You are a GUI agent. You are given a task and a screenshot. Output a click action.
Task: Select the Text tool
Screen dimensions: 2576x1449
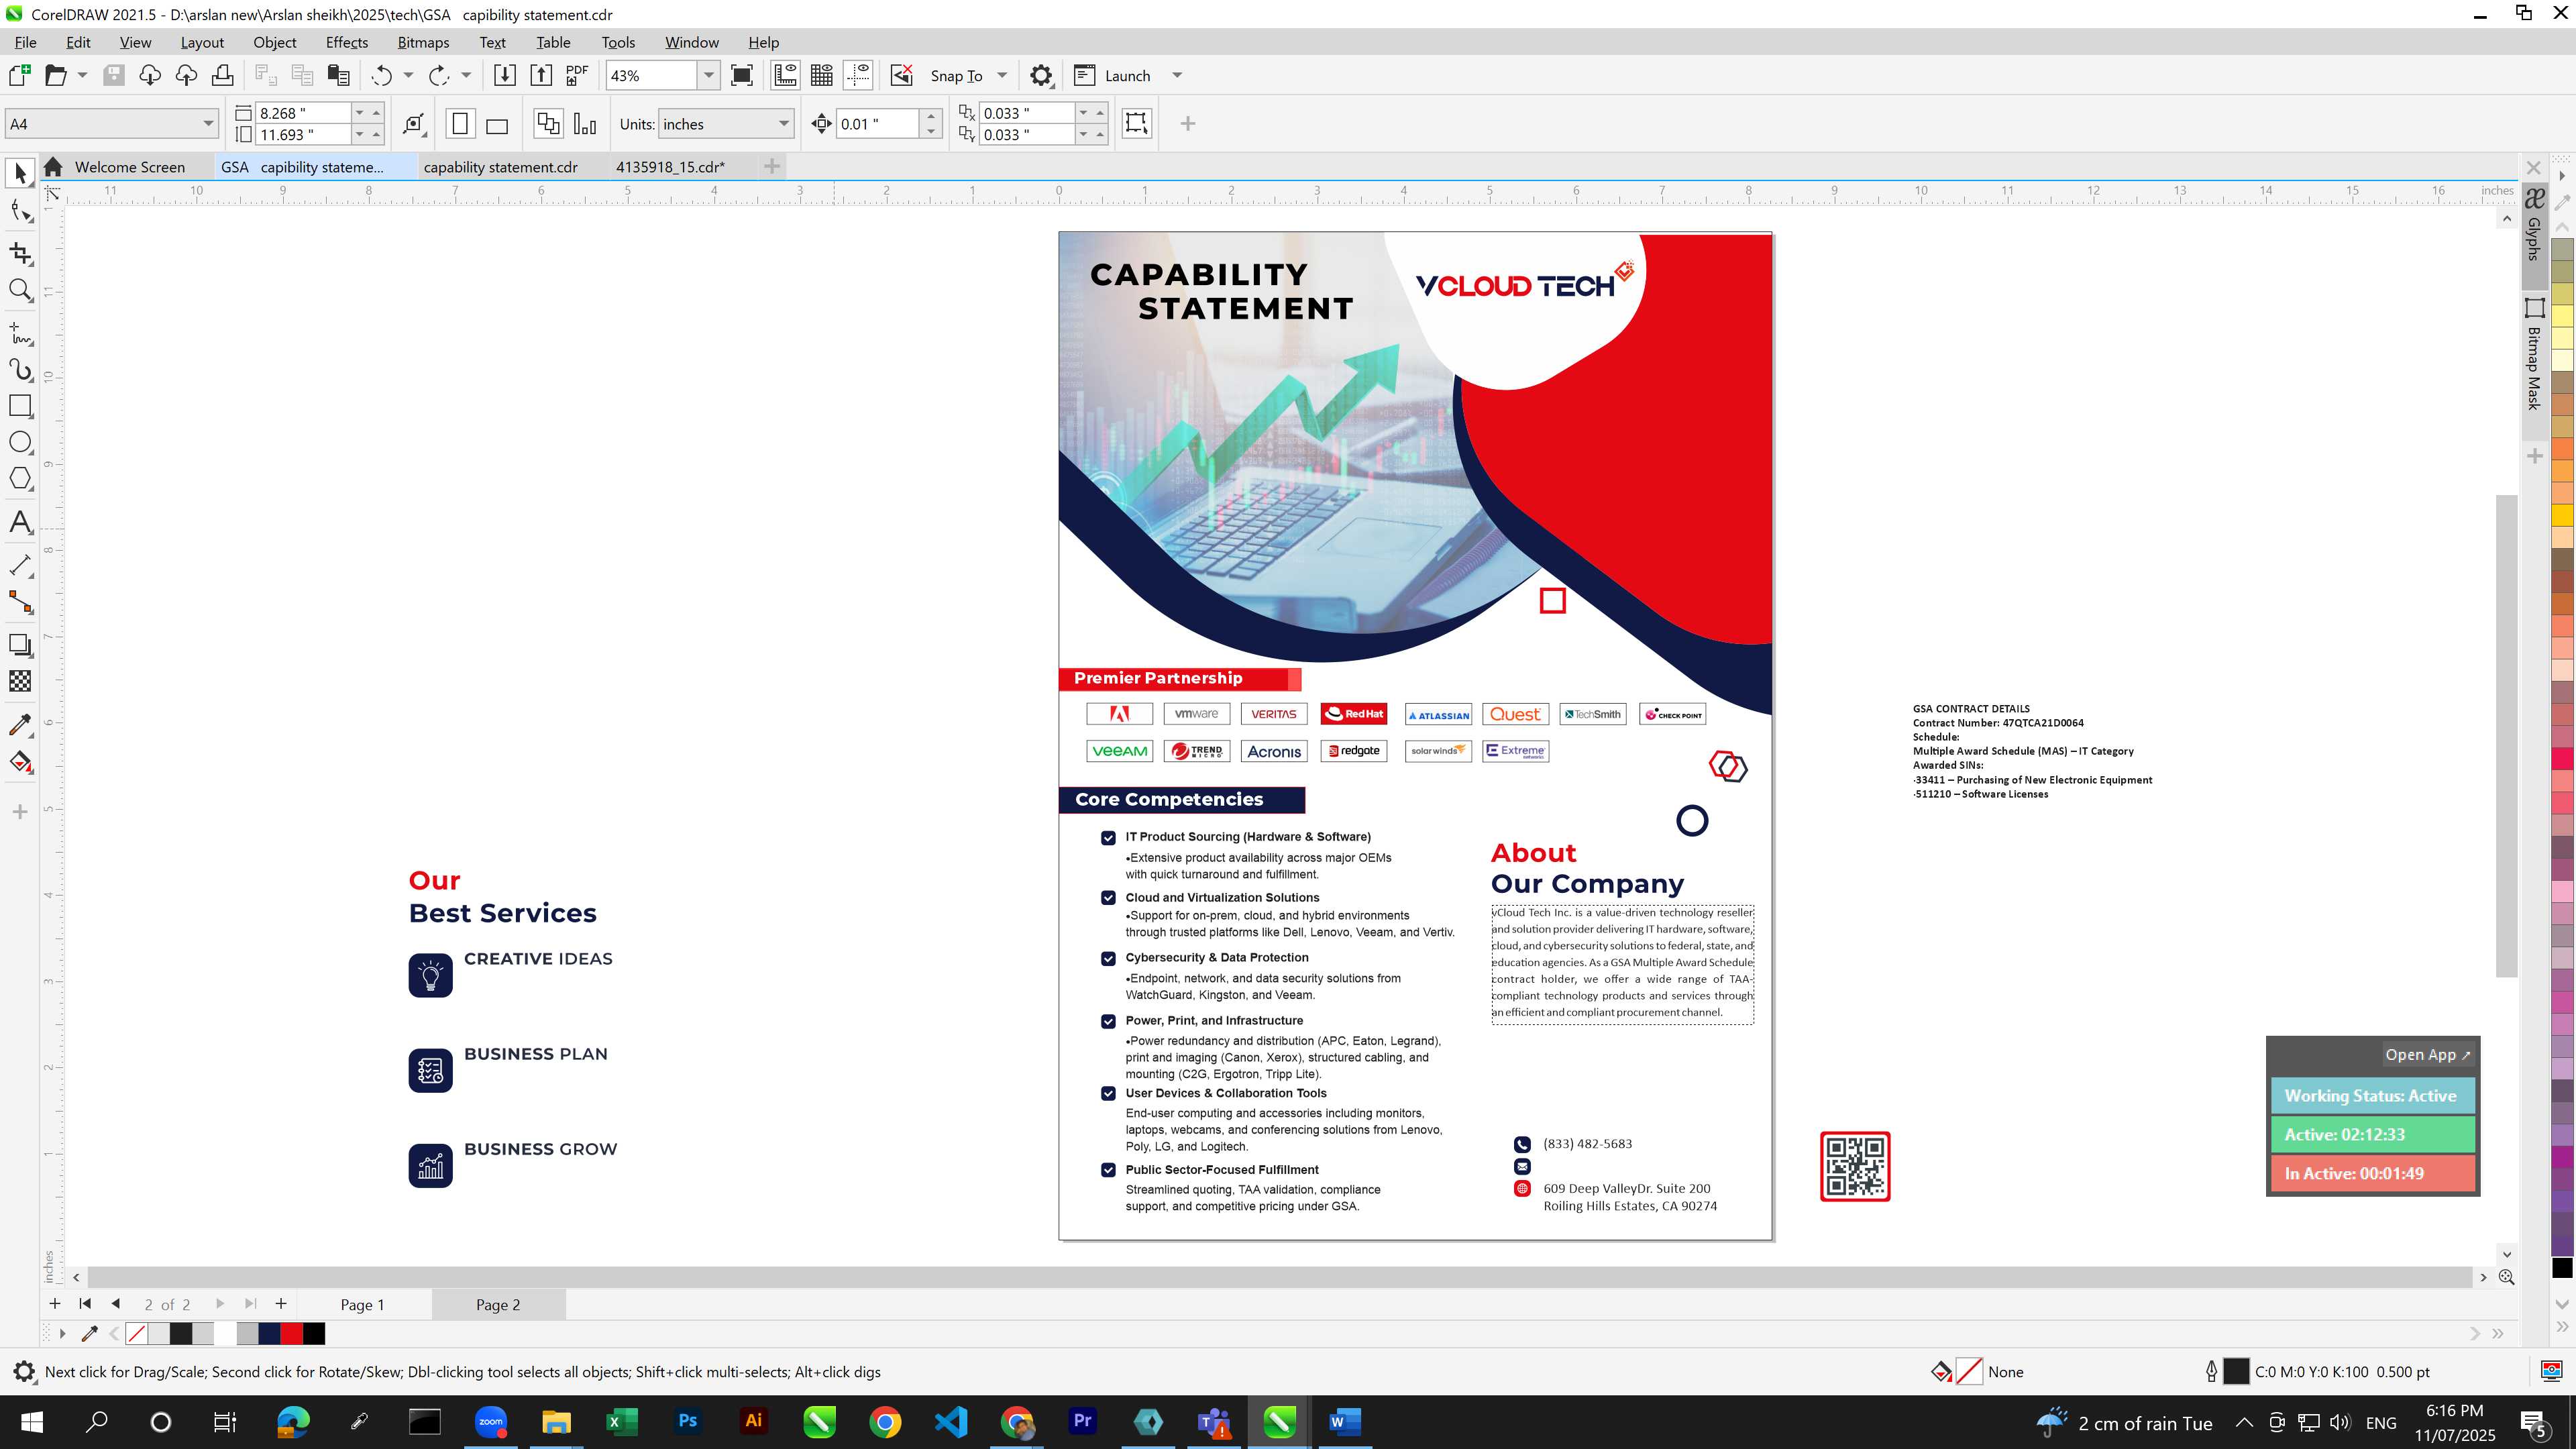click(20, 522)
